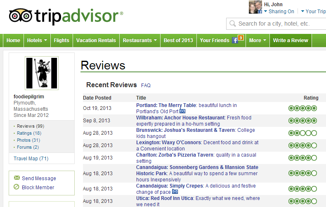Click the Since Mar 2012 text

(x=31, y=115)
